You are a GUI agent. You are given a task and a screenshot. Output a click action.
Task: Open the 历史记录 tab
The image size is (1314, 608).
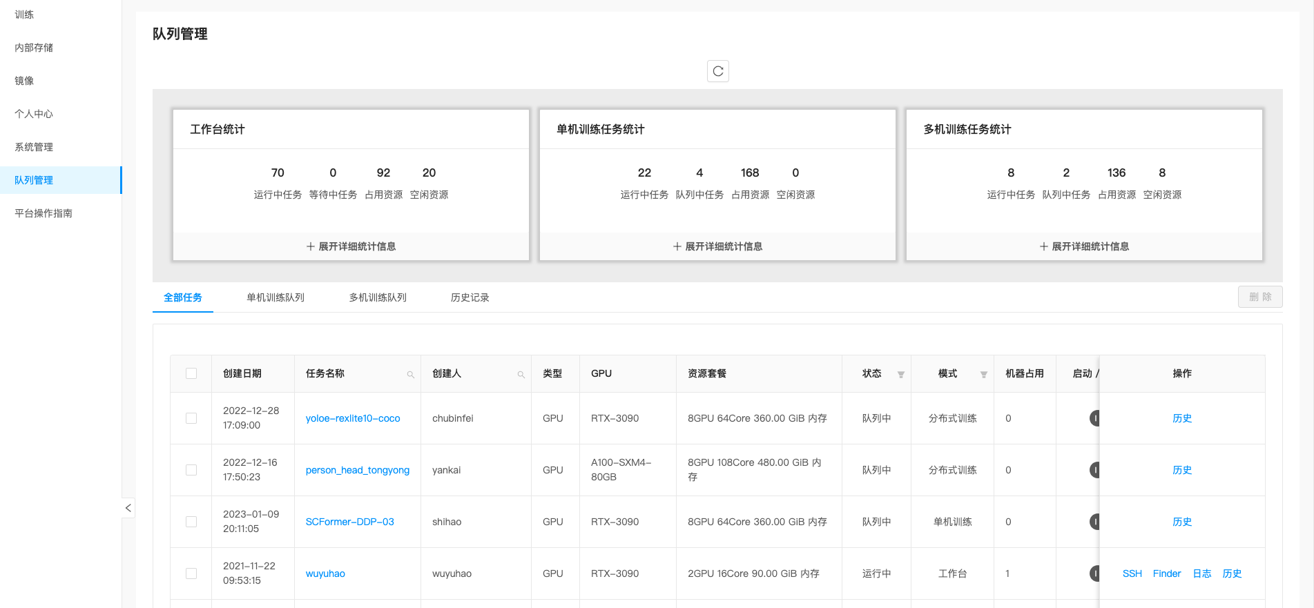[470, 297]
